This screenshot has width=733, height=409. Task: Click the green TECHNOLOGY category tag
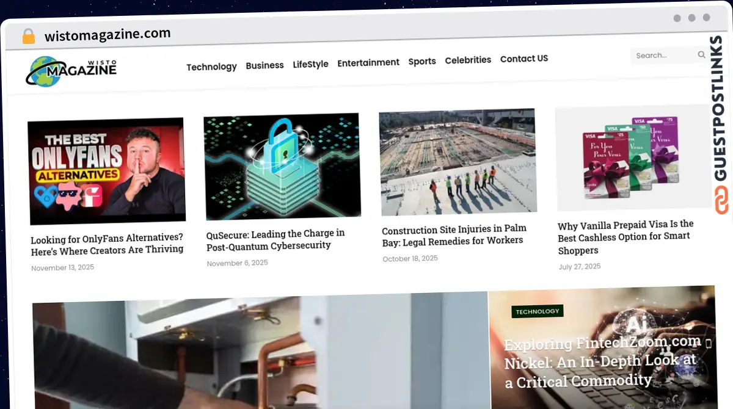coord(538,311)
